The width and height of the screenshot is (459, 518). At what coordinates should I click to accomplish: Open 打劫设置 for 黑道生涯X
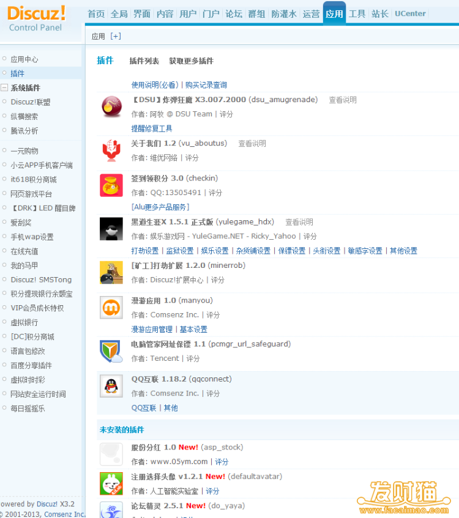click(145, 251)
